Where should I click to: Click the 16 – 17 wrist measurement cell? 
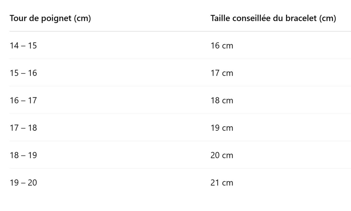click(x=23, y=100)
